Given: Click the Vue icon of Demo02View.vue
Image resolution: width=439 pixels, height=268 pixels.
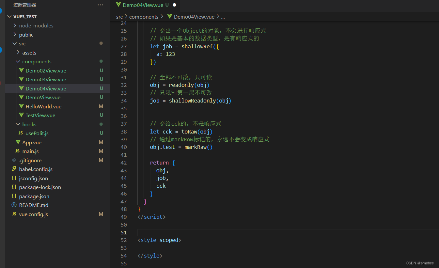Looking at the screenshot, I should [x=22, y=71].
